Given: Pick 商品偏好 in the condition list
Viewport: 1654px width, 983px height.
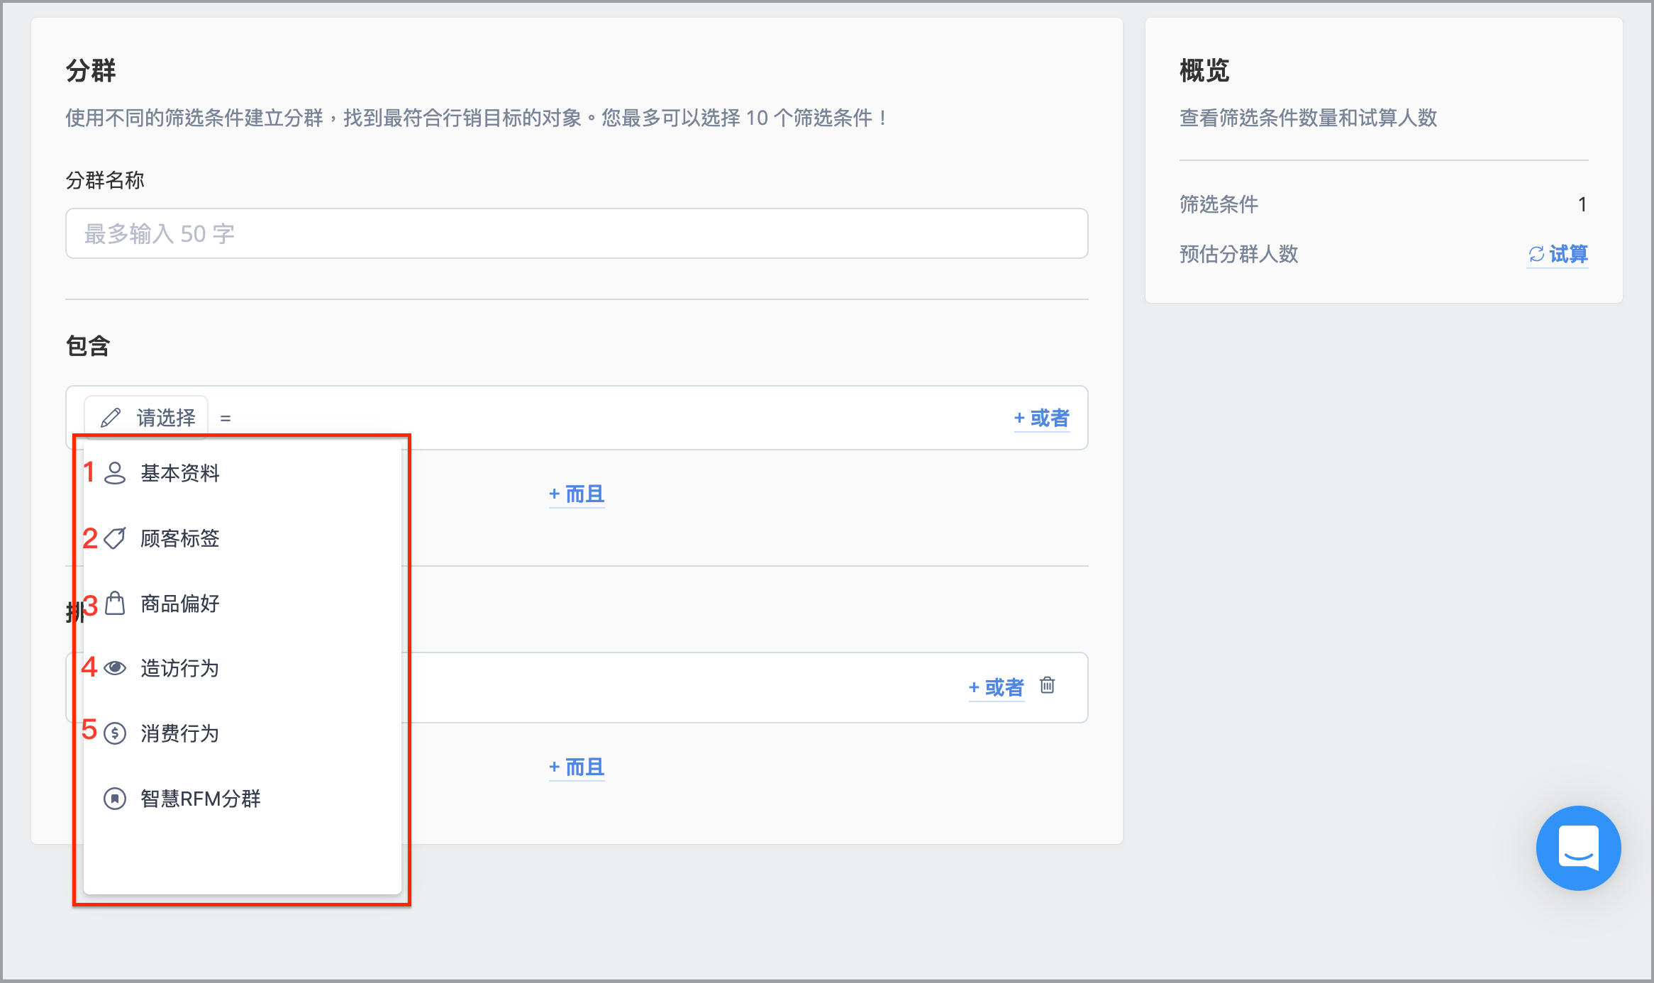Looking at the screenshot, I should 243,604.
